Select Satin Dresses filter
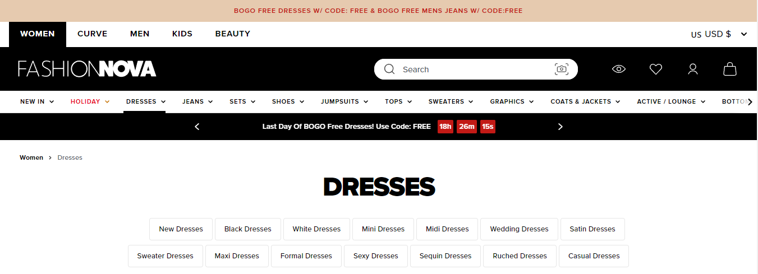 [x=592, y=229]
